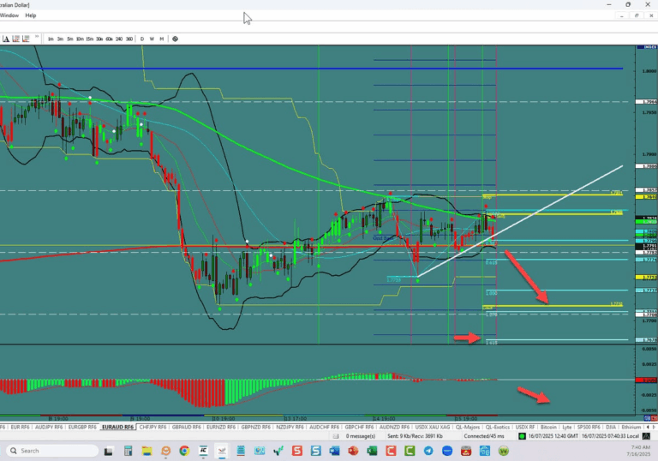Switch to the DJIA tab

[611, 427]
